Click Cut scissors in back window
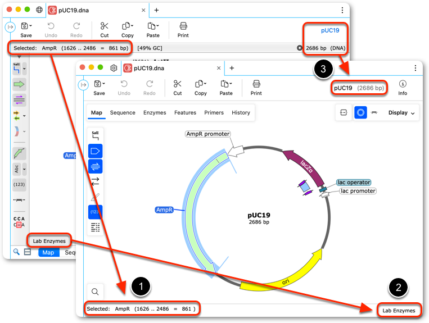 click(x=104, y=26)
